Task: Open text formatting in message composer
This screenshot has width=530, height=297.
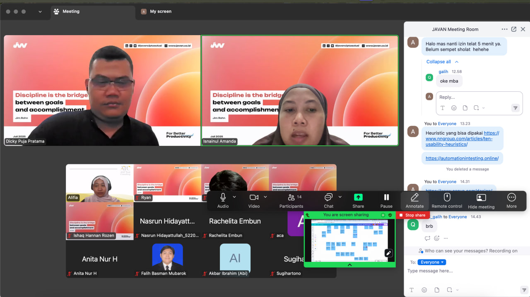Action: click(x=412, y=290)
